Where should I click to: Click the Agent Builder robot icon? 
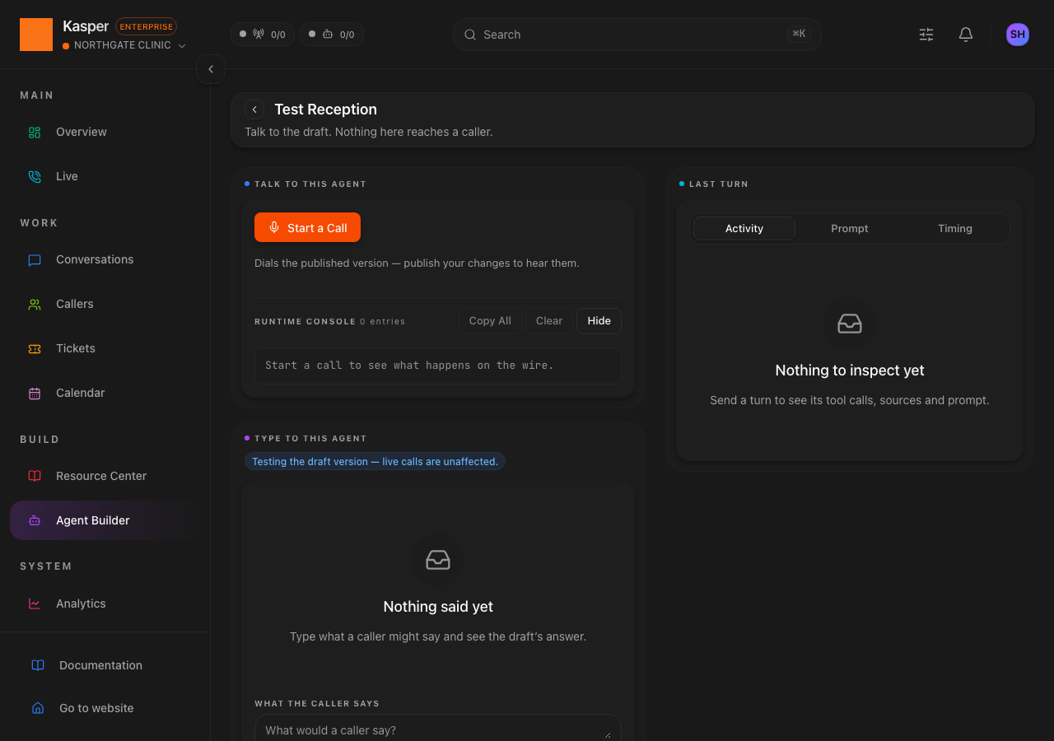[x=35, y=520]
